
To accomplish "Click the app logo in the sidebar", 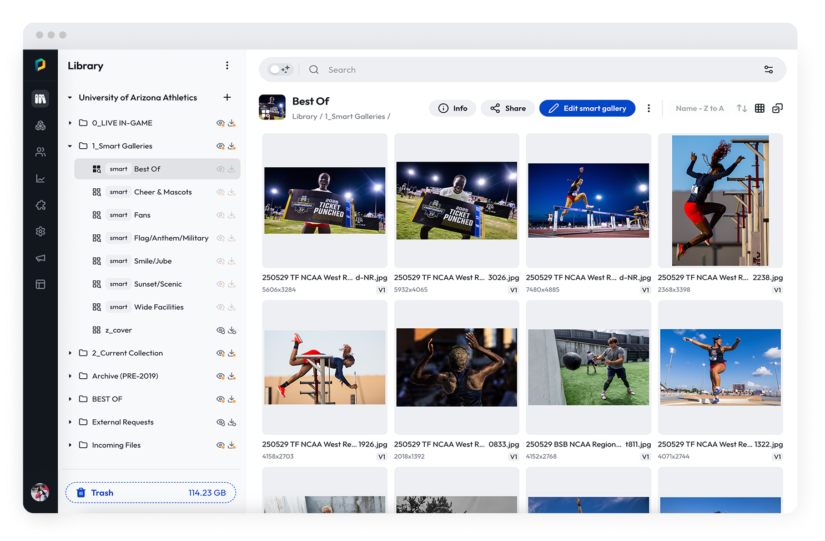I will pos(40,65).
